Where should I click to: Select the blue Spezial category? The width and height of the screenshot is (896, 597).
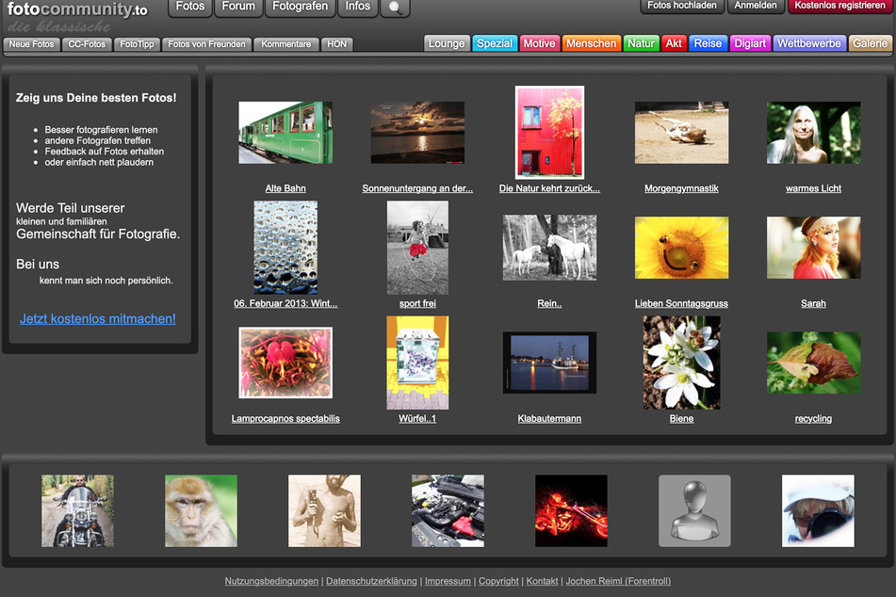pyautogui.click(x=495, y=43)
